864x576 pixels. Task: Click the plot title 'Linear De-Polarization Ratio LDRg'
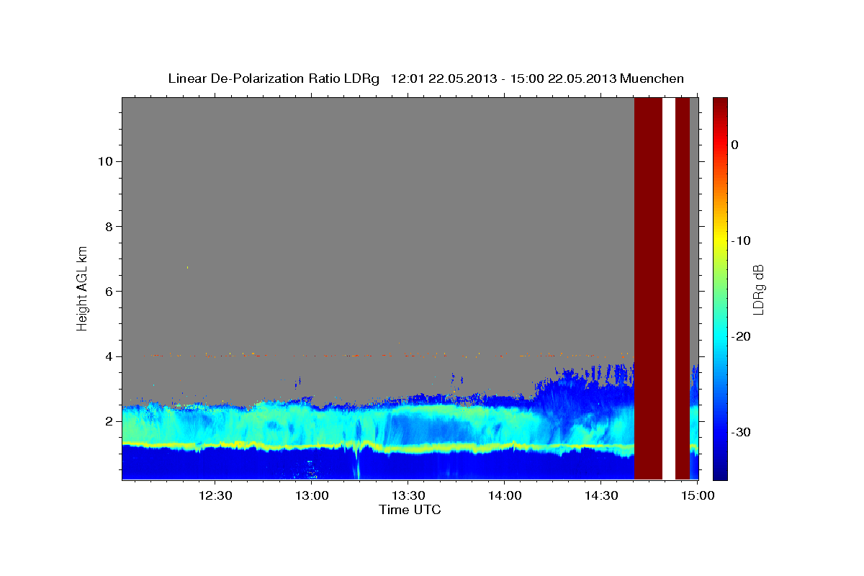(x=273, y=78)
